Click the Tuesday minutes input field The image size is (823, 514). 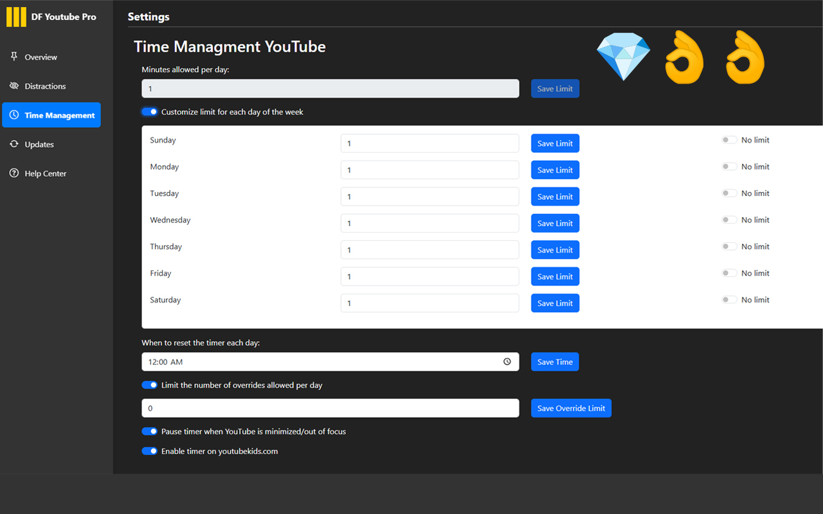coord(430,197)
